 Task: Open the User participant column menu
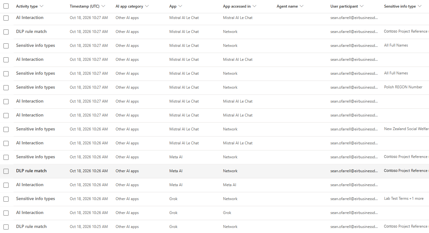pyautogui.click(x=362, y=6)
